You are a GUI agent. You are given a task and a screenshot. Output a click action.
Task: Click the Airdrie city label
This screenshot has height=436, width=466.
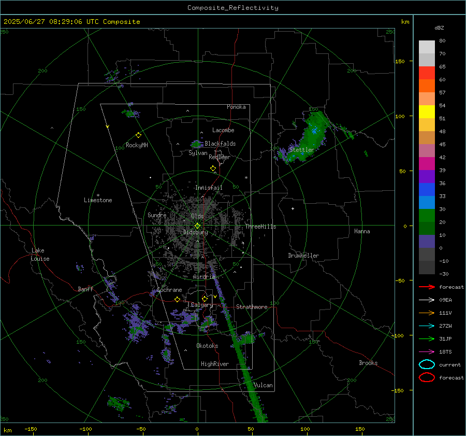204,277
